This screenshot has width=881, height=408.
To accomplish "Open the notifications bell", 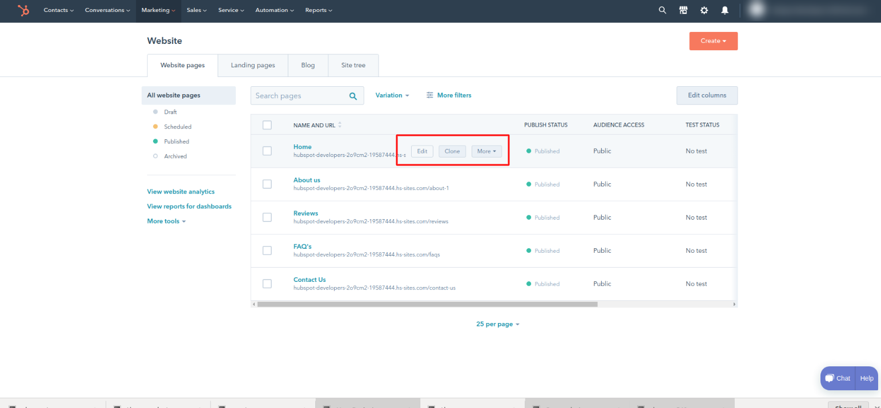I will pyautogui.click(x=725, y=10).
